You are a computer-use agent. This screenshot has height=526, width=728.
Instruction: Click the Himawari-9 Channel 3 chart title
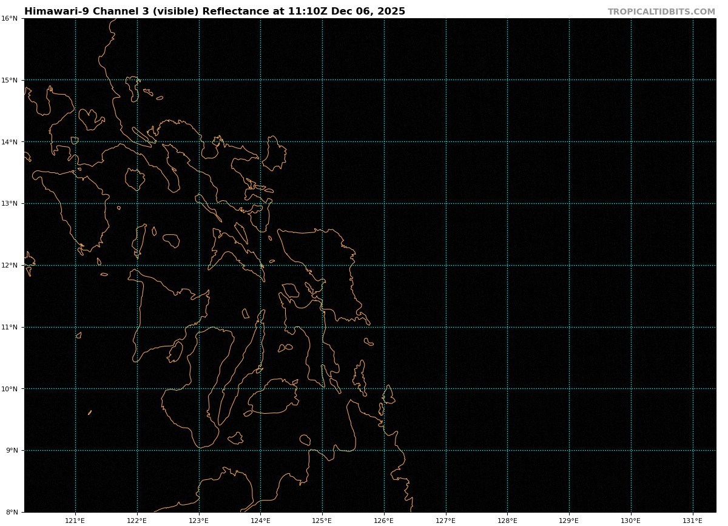215,12
